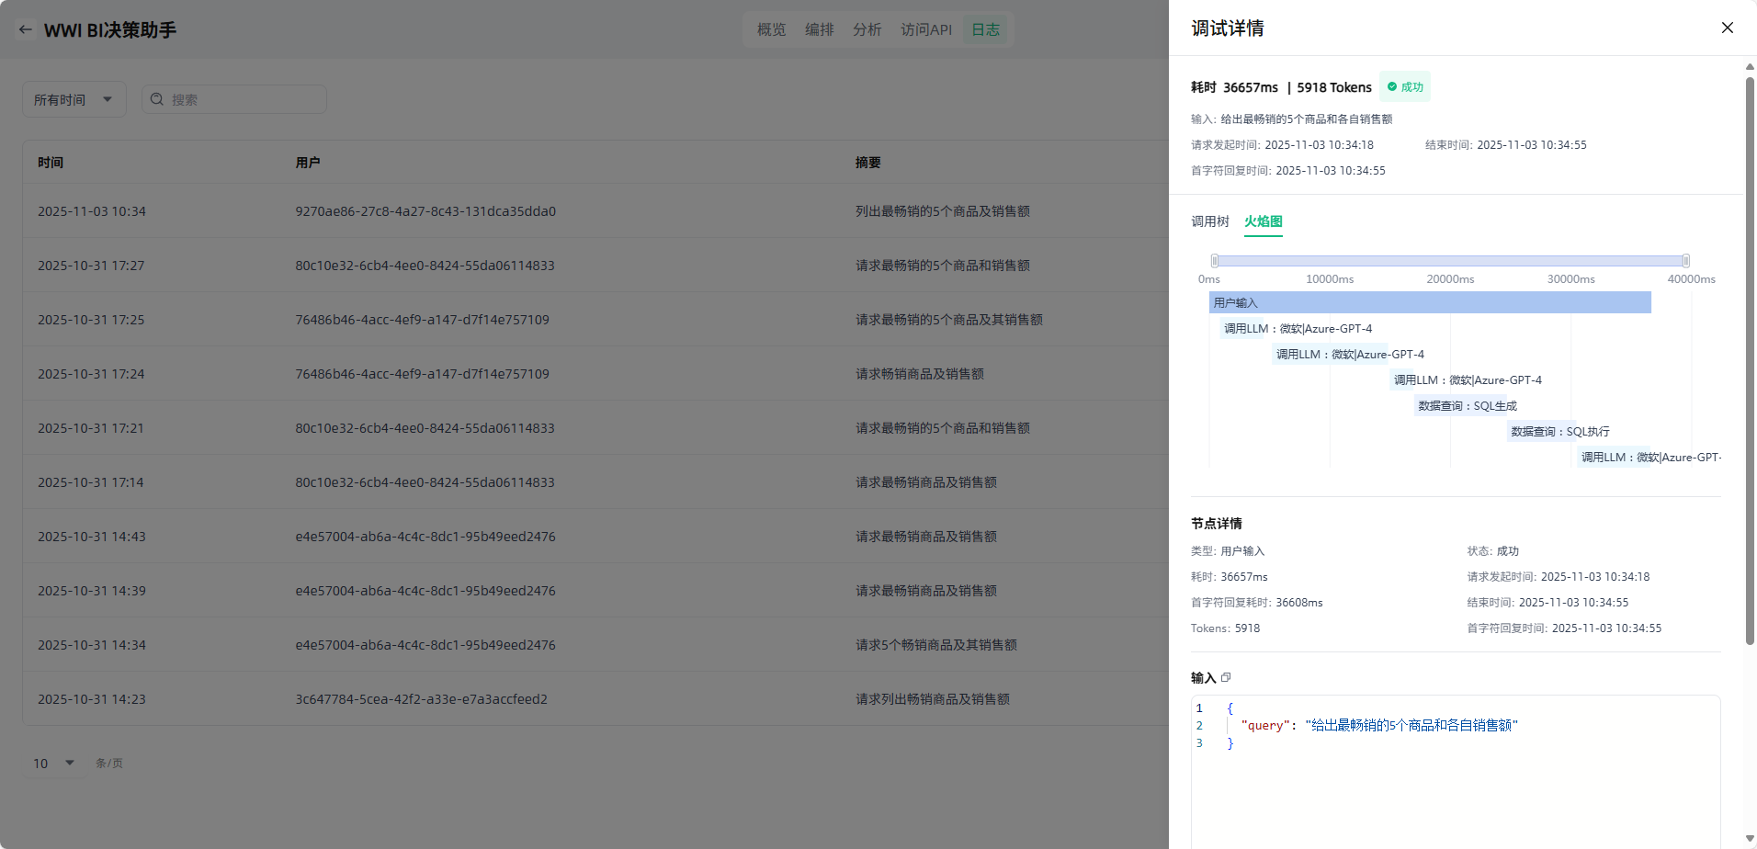This screenshot has height=849, width=1757.
Task: Go to the 编排 tab
Action: [819, 29]
